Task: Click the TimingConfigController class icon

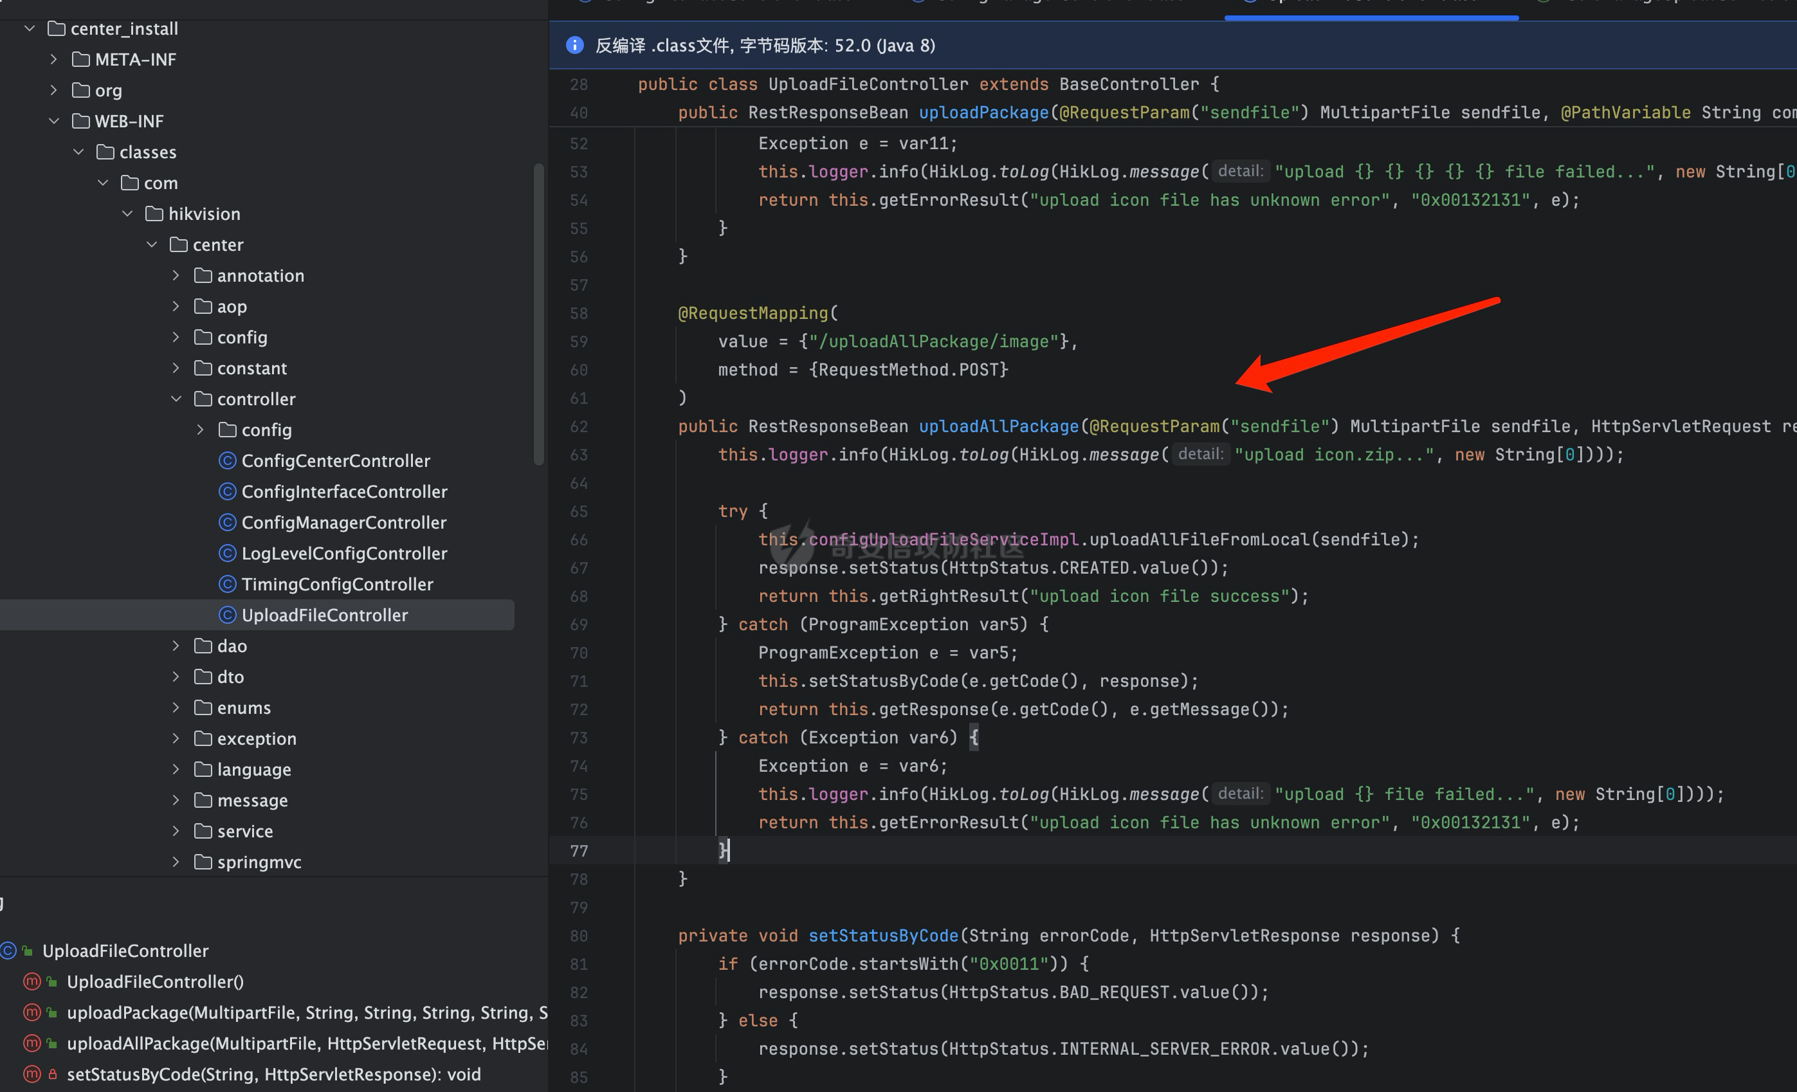Action: tap(228, 583)
